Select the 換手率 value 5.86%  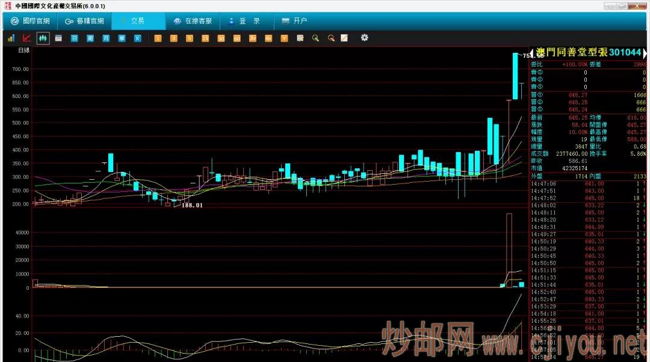click(x=637, y=154)
